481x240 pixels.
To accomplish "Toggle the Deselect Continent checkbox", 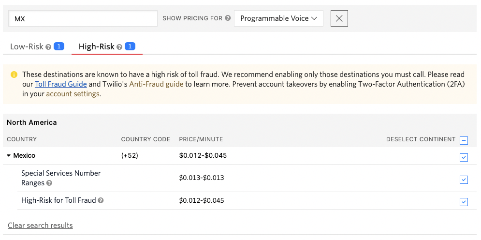I will 464,140.
